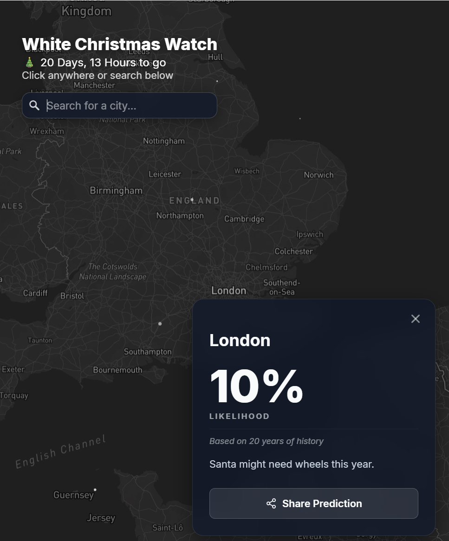Select Cardiff on the map
Screen dimensions: 449x541
(35, 293)
